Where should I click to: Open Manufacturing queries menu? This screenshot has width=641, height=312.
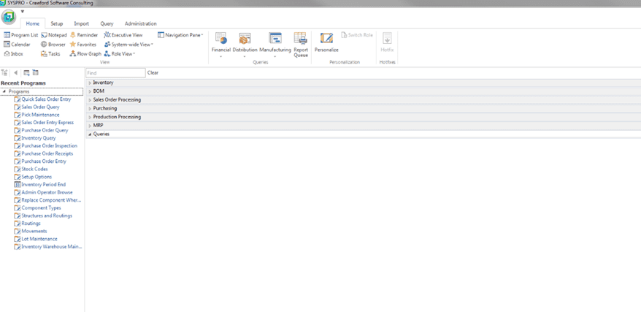[x=275, y=45]
